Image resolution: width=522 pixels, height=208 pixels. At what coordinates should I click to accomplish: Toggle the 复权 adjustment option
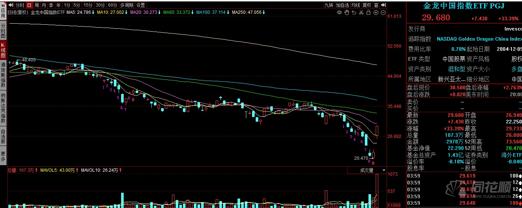(x=367, y=5)
